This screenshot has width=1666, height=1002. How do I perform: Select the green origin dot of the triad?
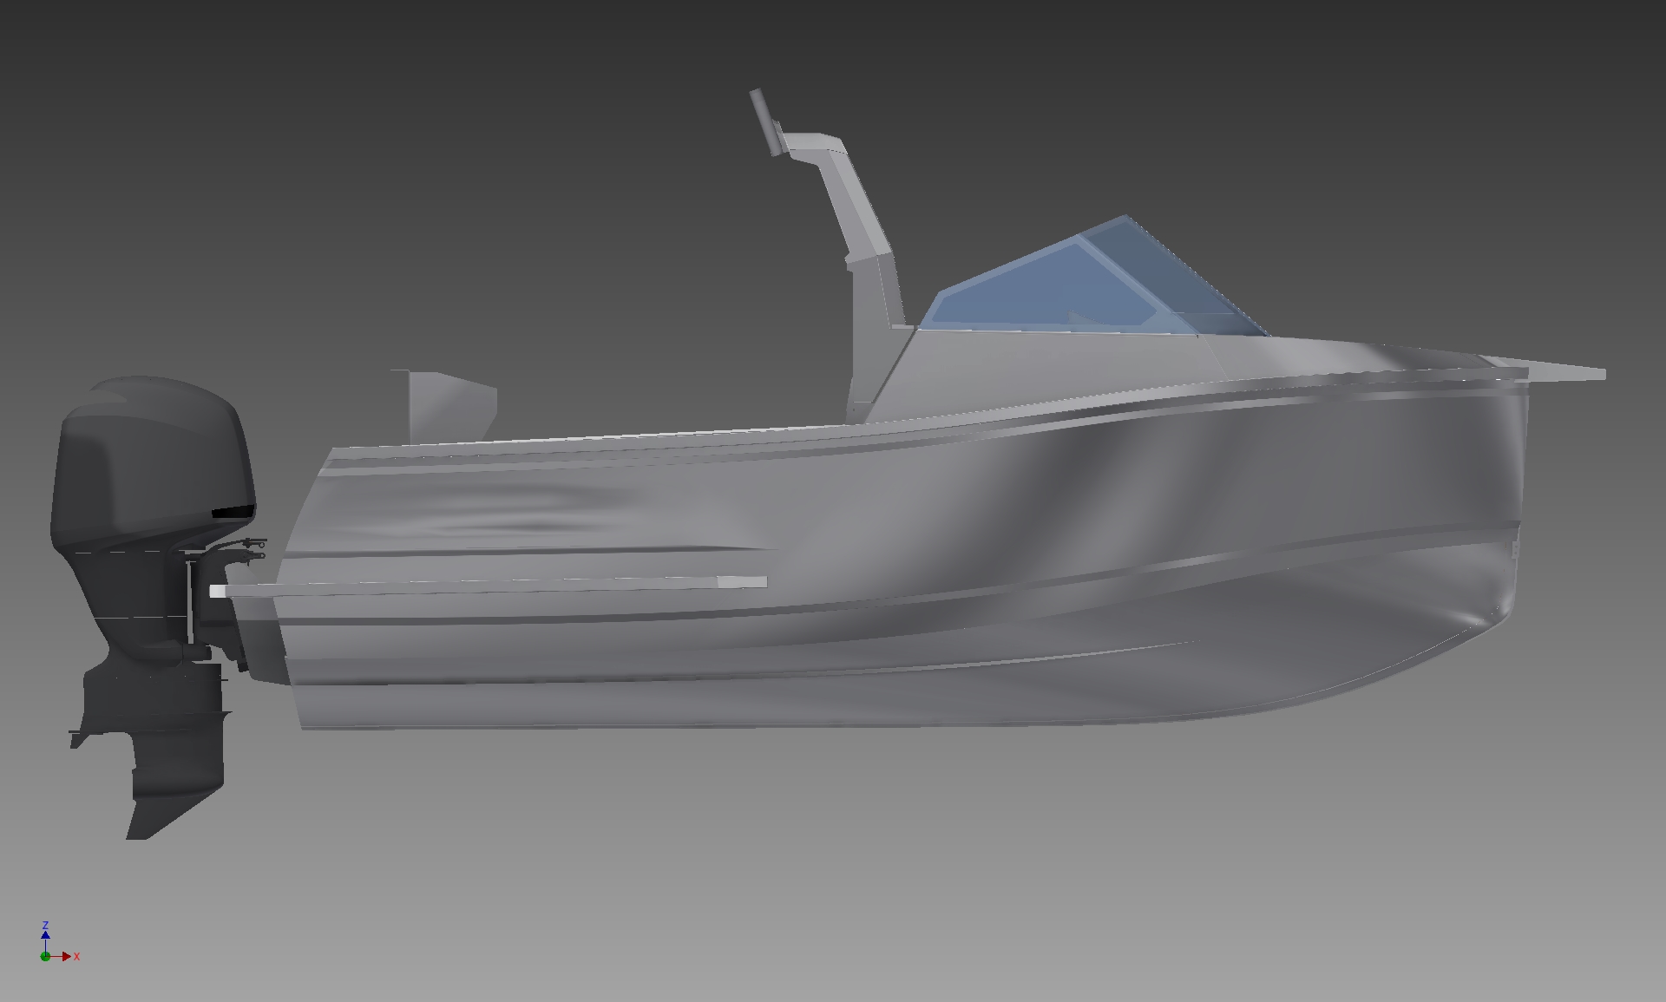click(x=45, y=956)
